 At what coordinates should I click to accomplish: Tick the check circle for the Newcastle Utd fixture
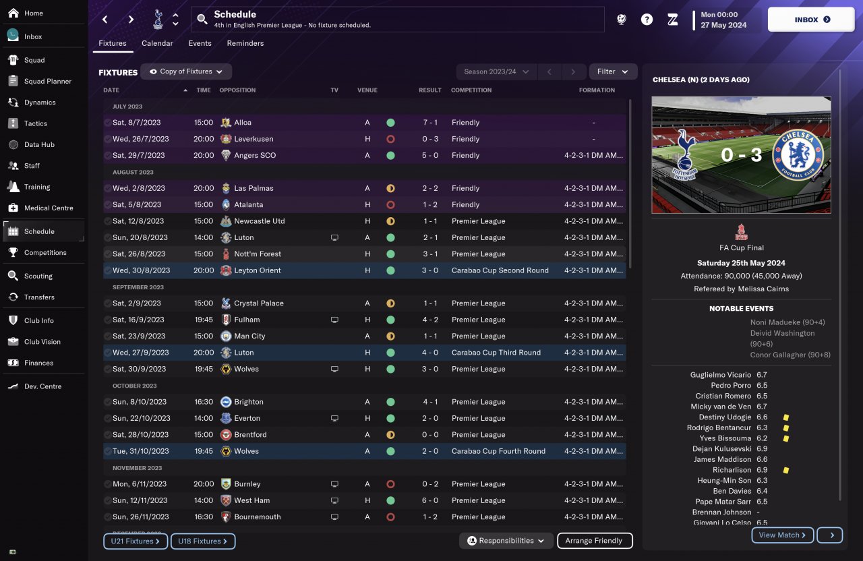pos(108,221)
